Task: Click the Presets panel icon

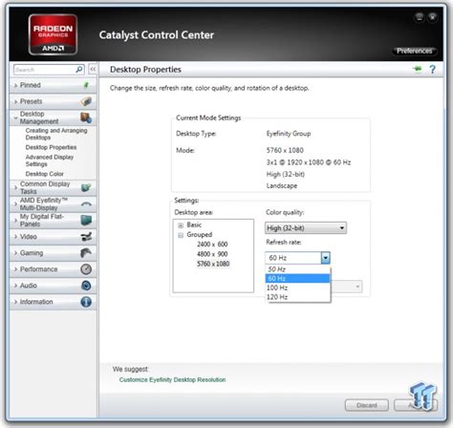Action: (86, 101)
